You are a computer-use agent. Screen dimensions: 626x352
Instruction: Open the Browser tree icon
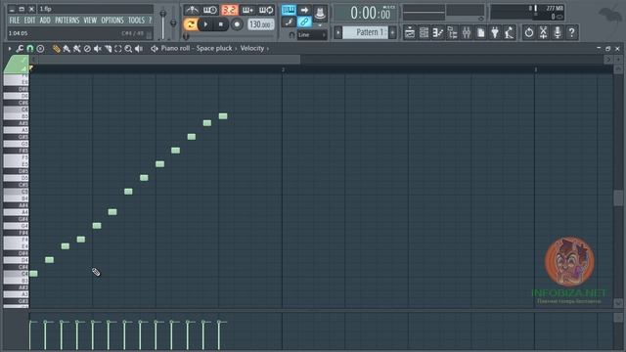click(452, 32)
